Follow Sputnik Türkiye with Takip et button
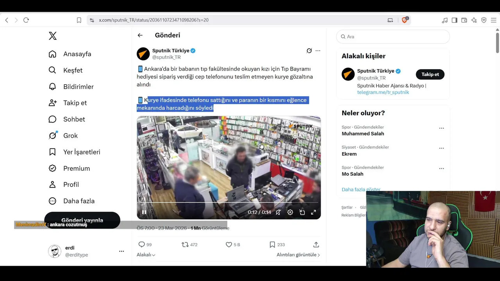The image size is (500, 281). point(430,75)
